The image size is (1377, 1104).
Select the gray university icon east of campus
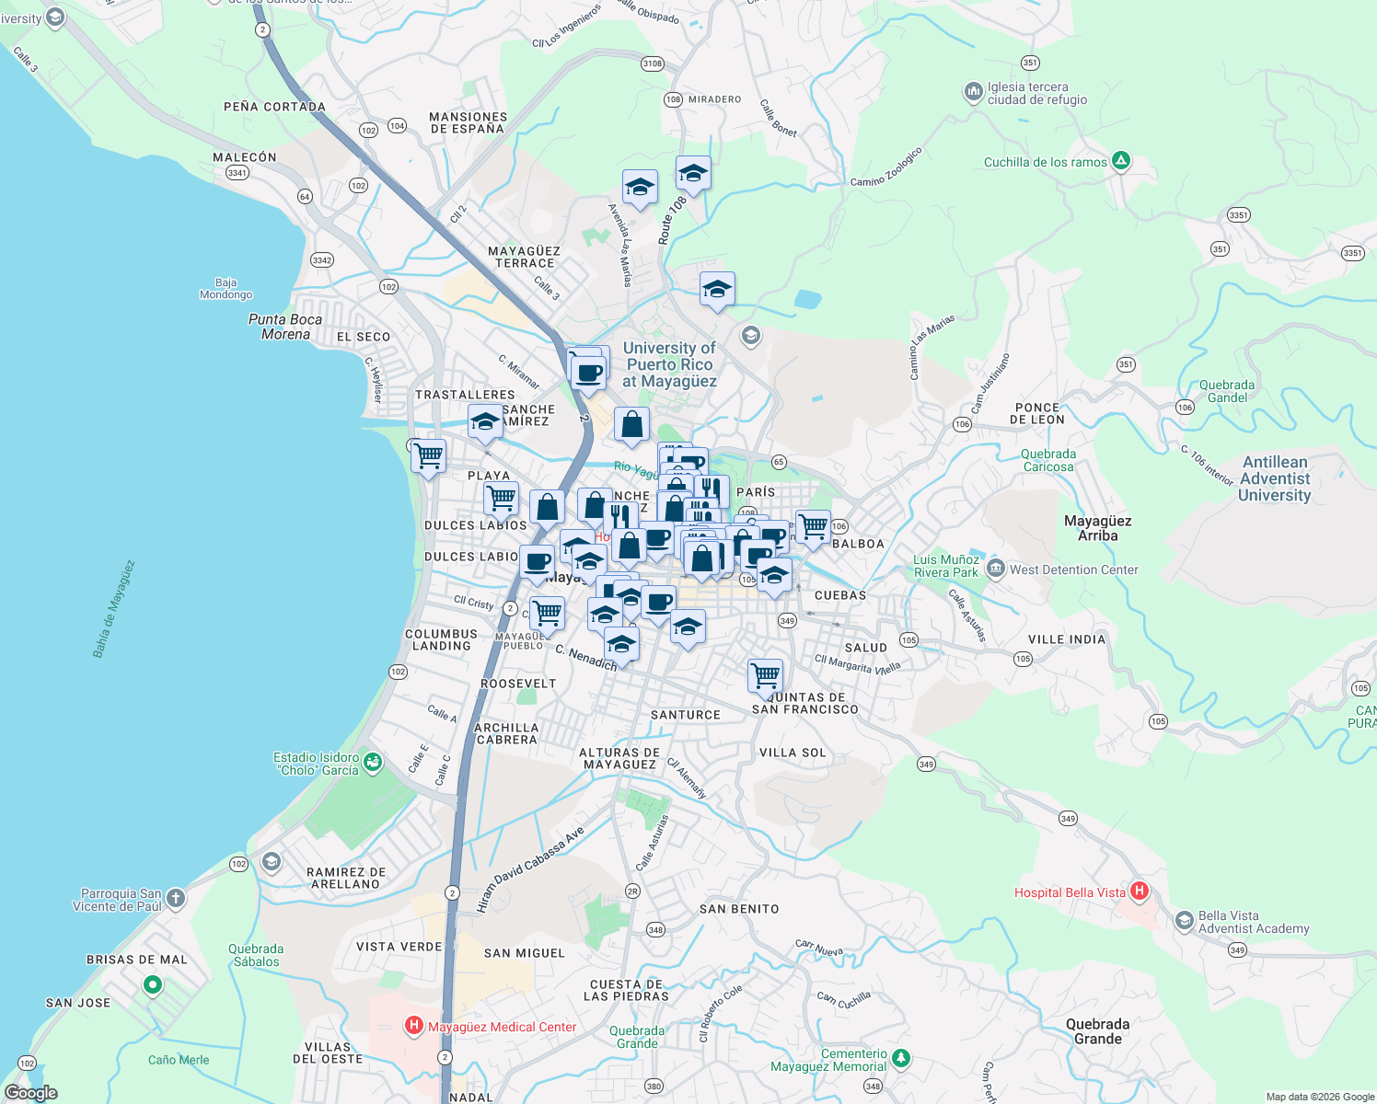click(x=750, y=335)
